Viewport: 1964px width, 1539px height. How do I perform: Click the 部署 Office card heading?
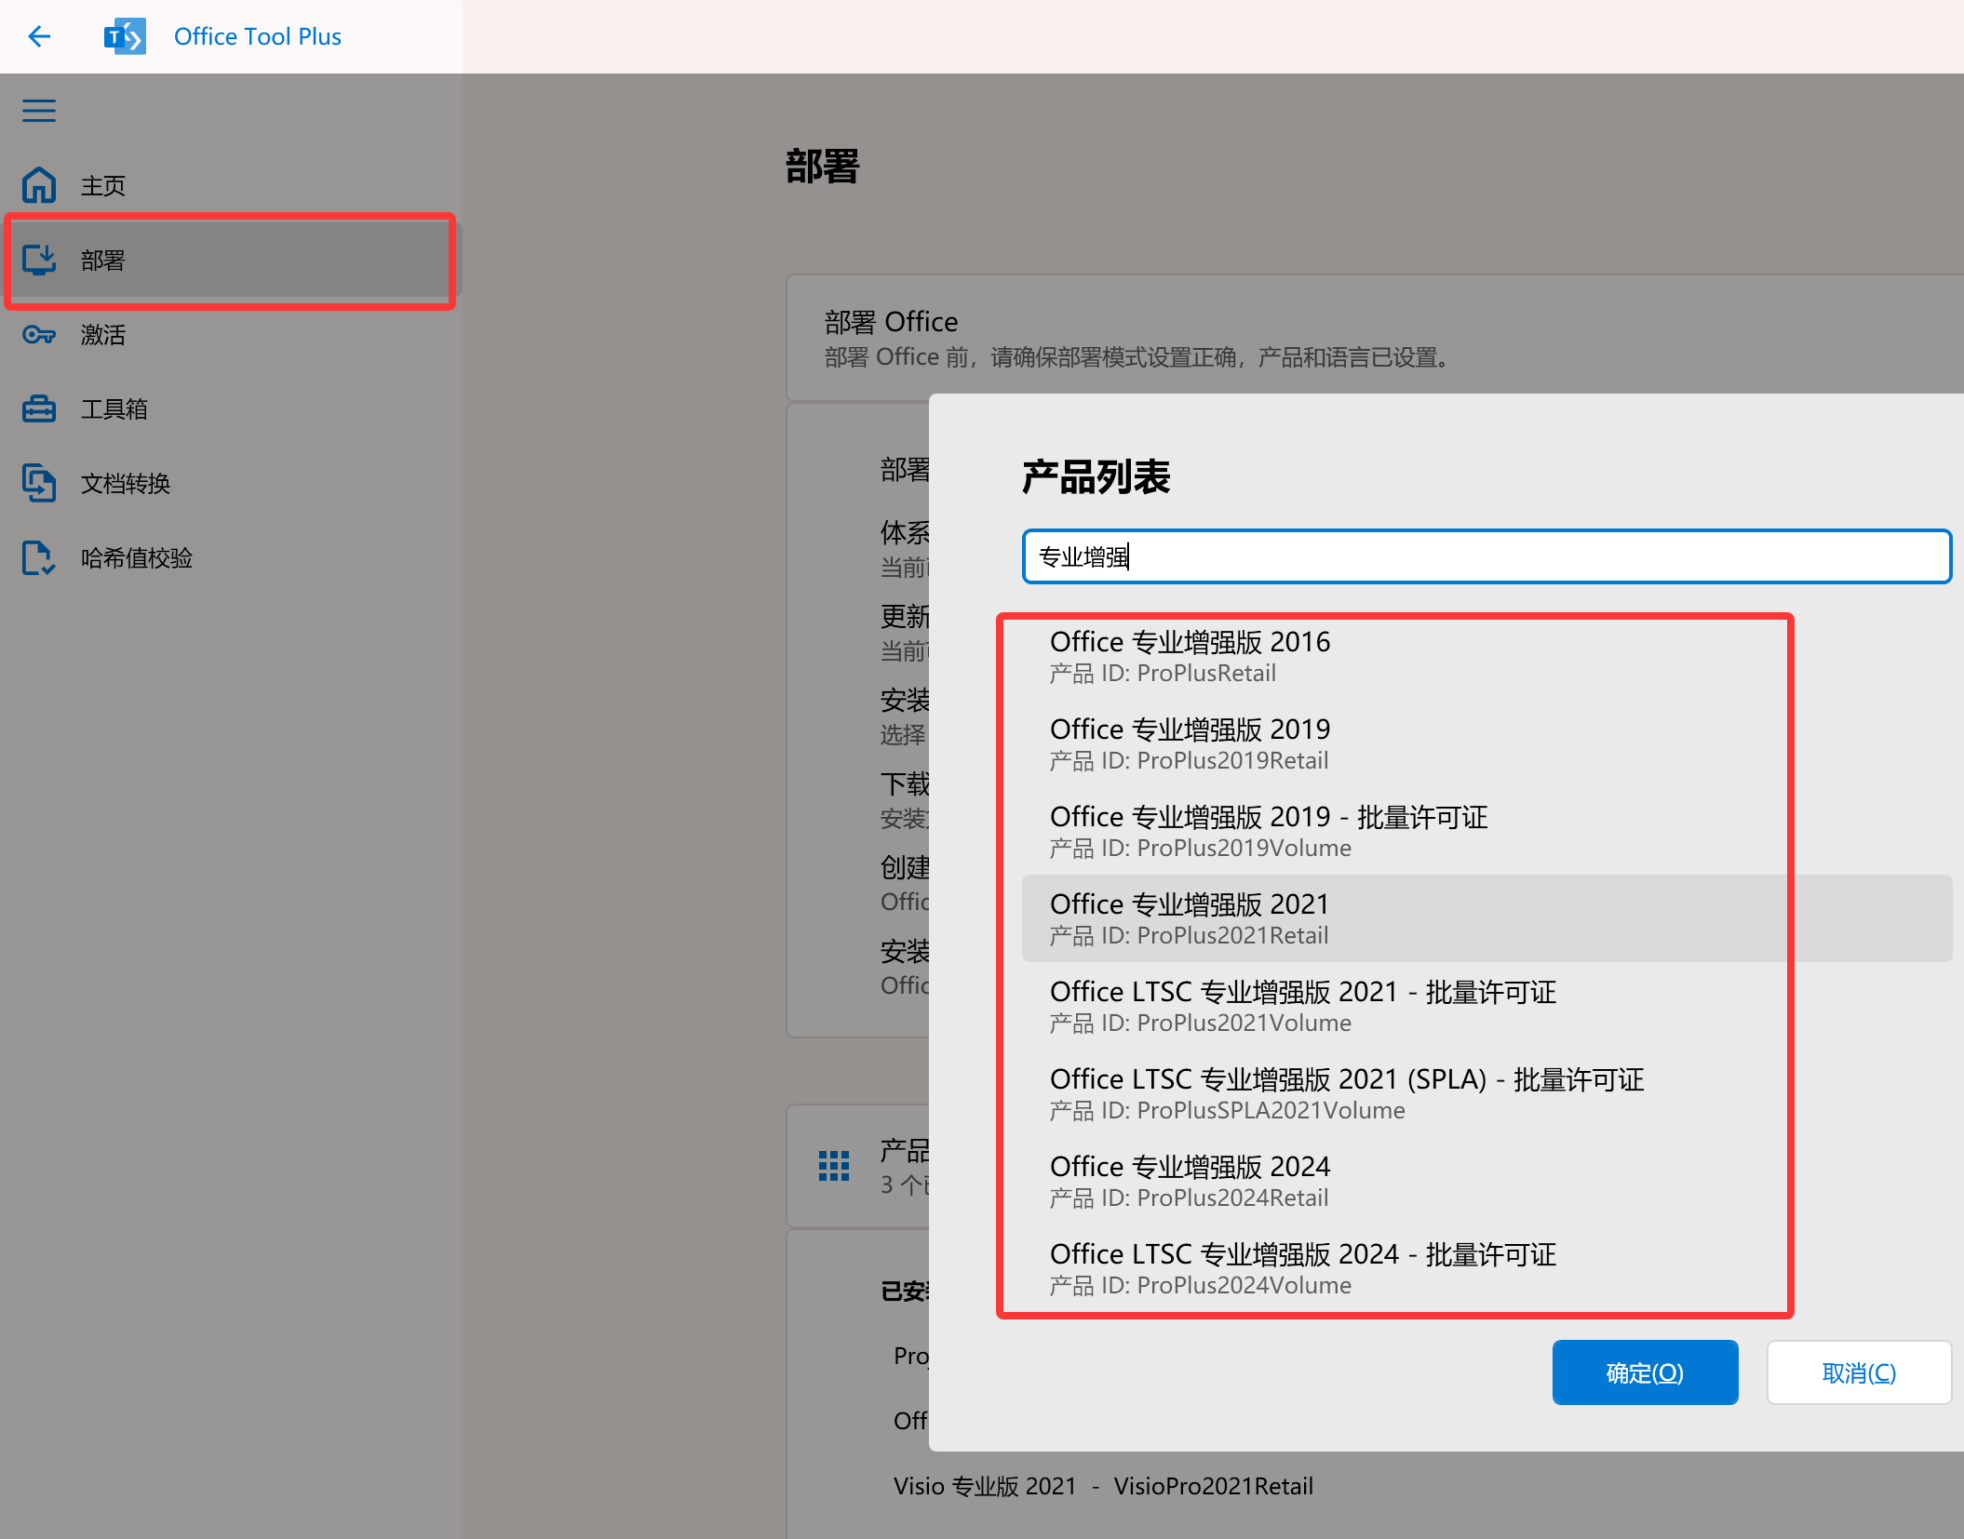[x=891, y=322]
